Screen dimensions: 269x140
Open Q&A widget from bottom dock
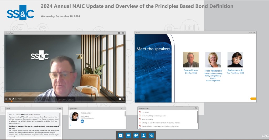pyautogui.click(x=136, y=135)
